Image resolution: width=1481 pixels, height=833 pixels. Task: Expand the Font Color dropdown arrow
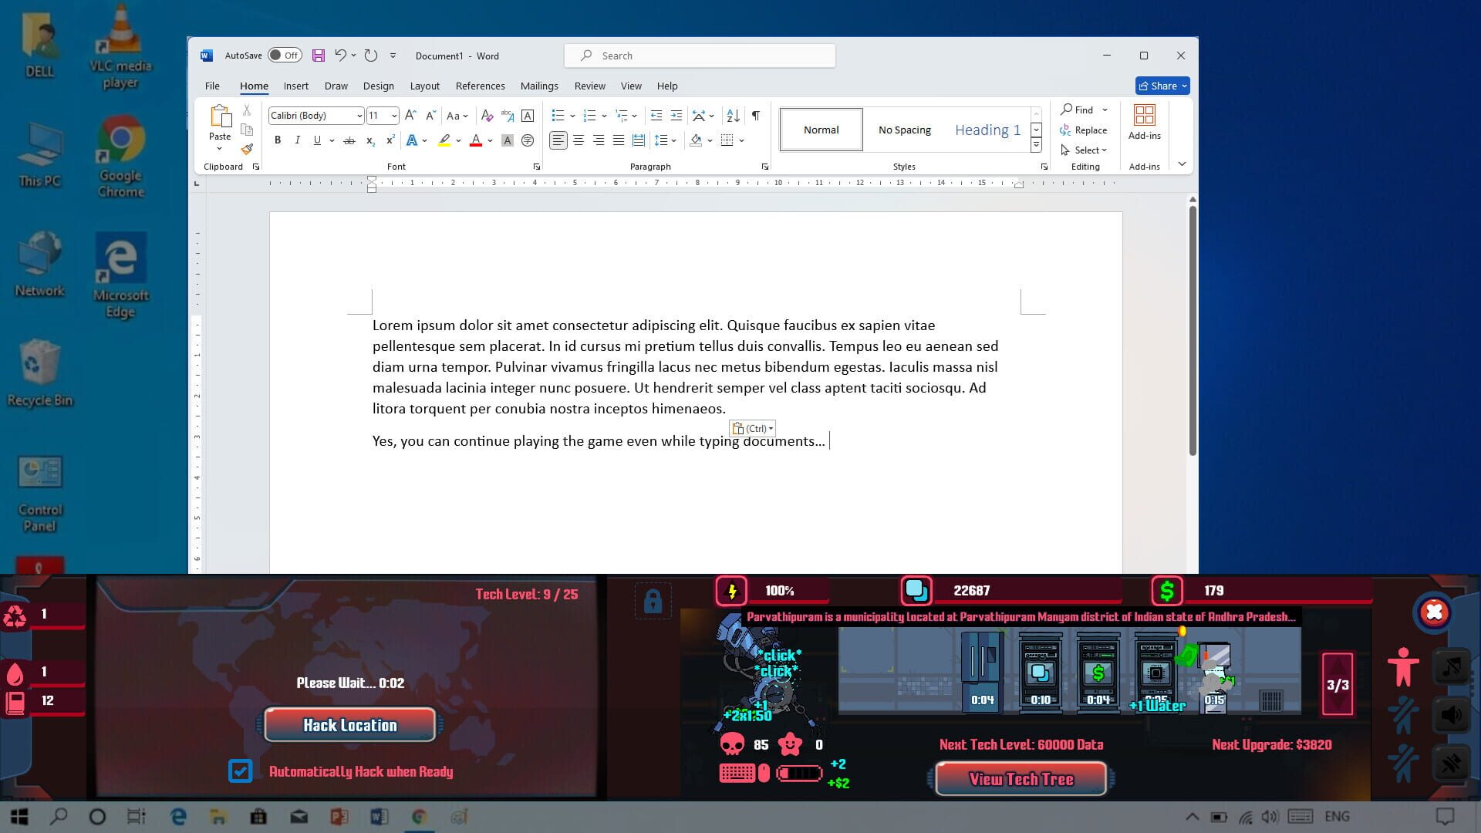(488, 140)
